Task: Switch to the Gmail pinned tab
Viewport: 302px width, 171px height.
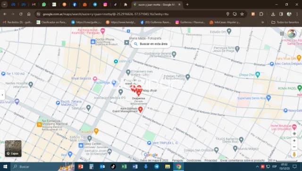Action: click(34, 5)
